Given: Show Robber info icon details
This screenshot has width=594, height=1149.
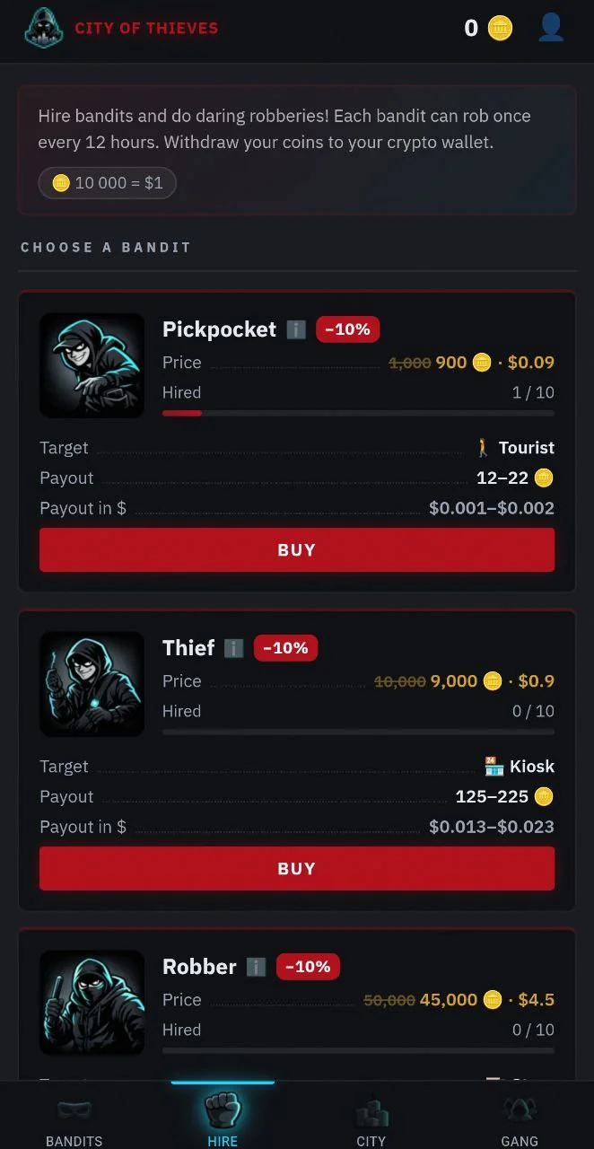Looking at the screenshot, I should coord(256,967).
